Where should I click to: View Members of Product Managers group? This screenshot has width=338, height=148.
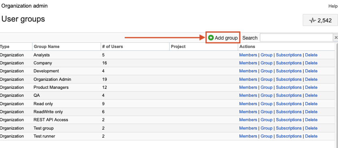[248, 87]
